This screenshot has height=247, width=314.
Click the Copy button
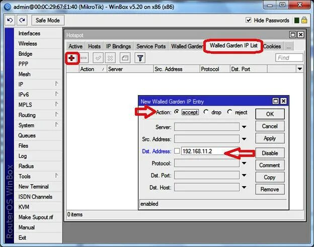coord(270,177)
